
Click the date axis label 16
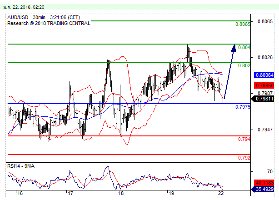pos(20,193)
